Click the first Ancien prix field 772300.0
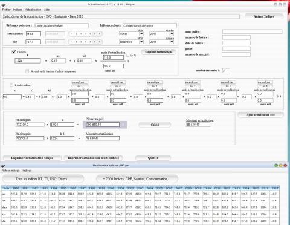Image resolution: width=290 pixels, height=225 pixels. point(30,125)
